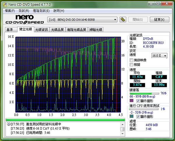Click the log scrollbar down arrow
Image resolution: width=175 pixels, height=141 pixels.
coord(123,134)
